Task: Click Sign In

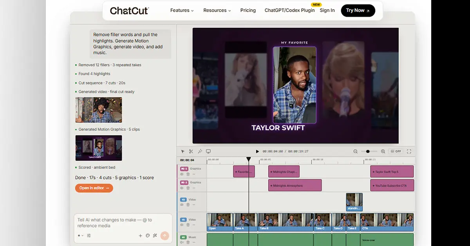Action: point(327,11)
